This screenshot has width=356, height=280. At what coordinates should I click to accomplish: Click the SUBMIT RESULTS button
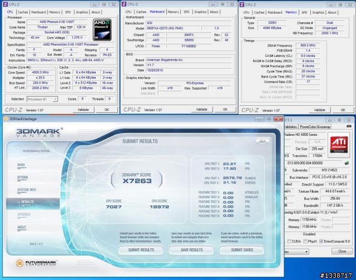pyautogui.click(x=141, y=250)
